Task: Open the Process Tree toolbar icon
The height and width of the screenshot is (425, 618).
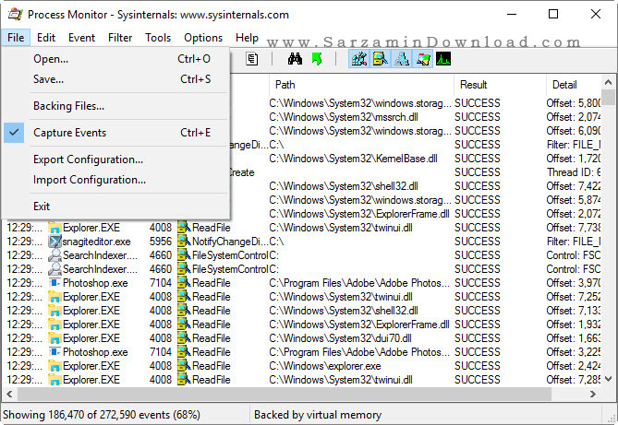Action: pyautogui.click(x=252, y=59)
